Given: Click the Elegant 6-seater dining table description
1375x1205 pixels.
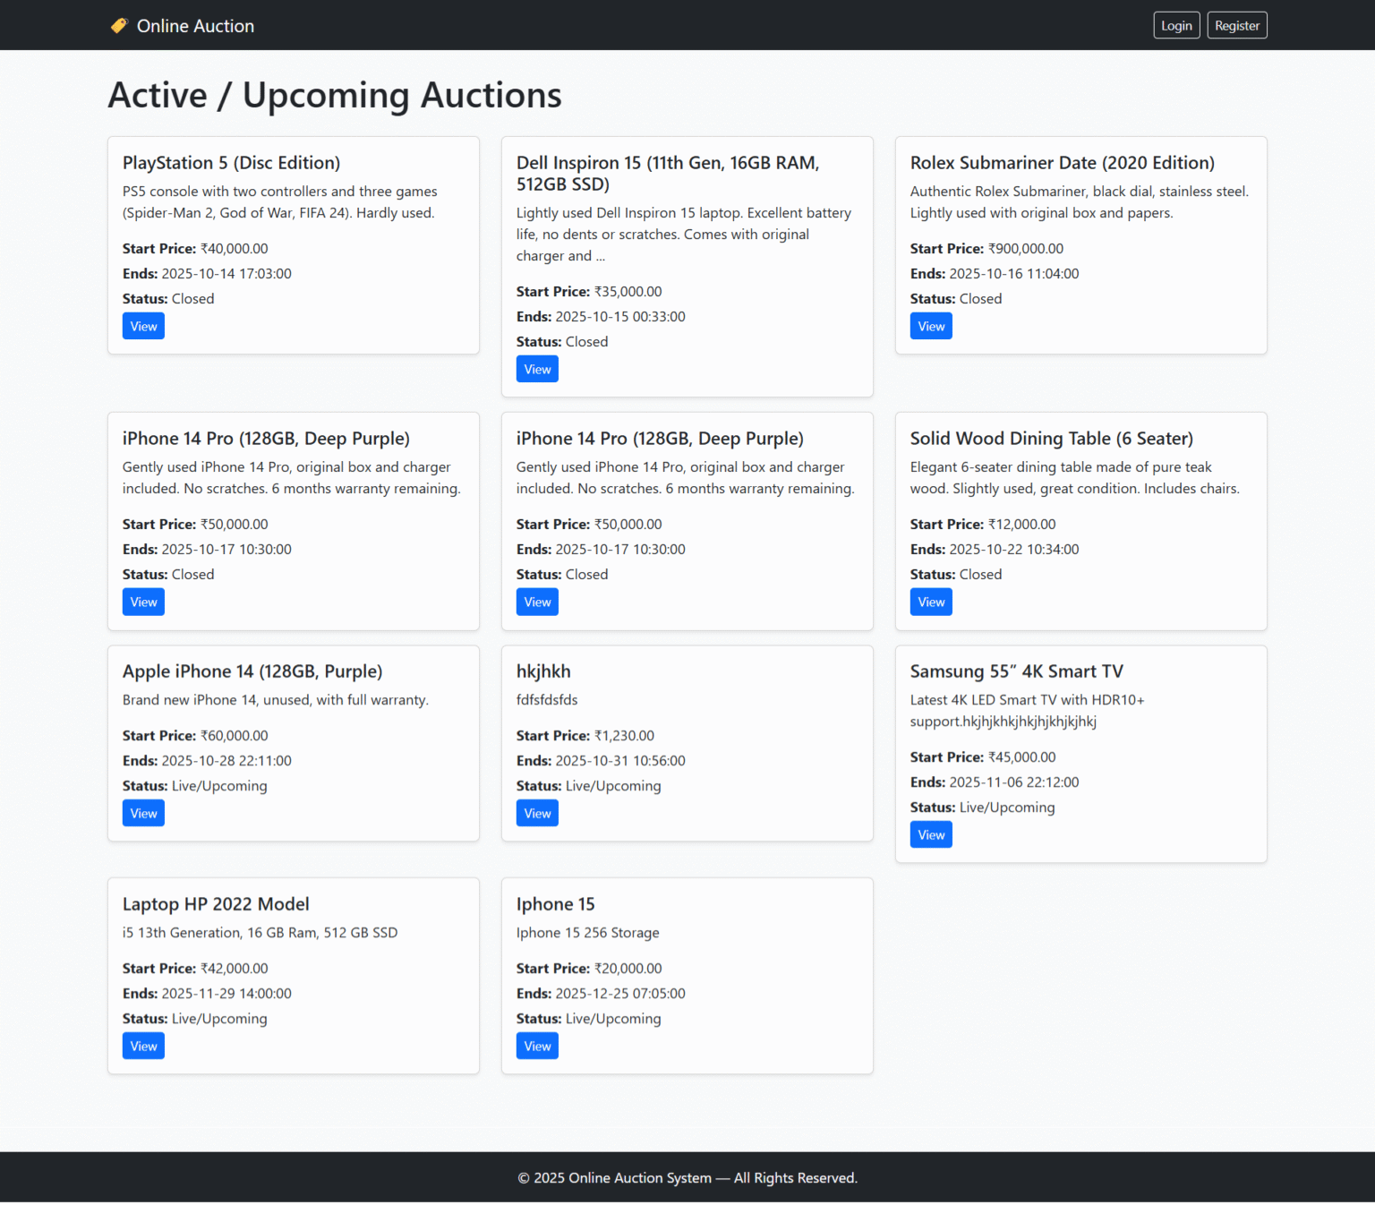Looking at the screenshot, I should 1075,478.
